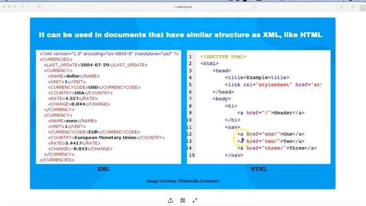366x206 pixels.
Task: Reload the page with the refresh icon
Action: click(254, 7)
